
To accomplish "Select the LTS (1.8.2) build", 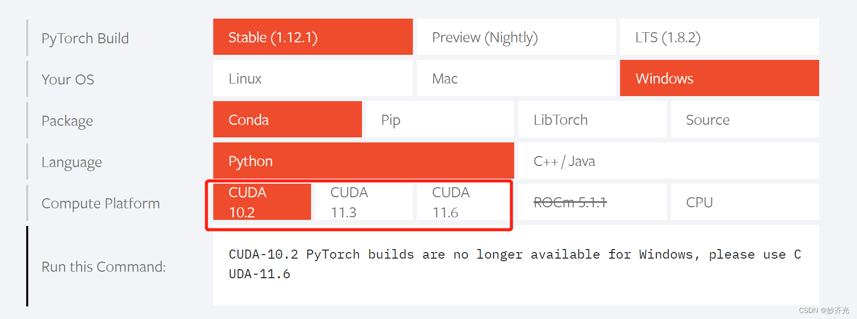I will point(719,37).
